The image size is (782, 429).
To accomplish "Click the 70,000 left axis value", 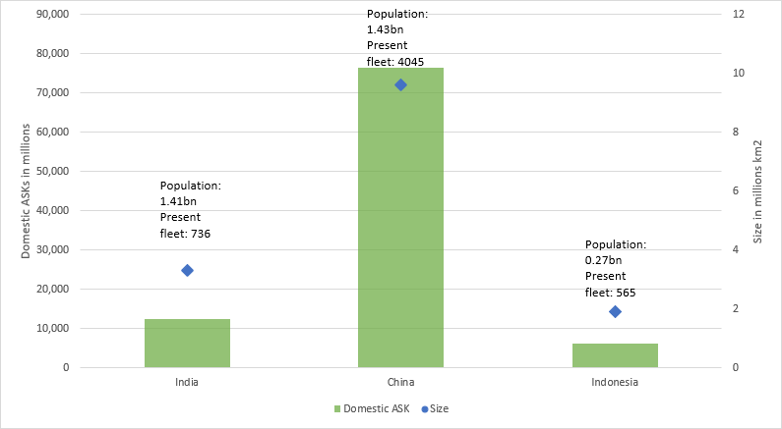I will click(x=53, y=92).
